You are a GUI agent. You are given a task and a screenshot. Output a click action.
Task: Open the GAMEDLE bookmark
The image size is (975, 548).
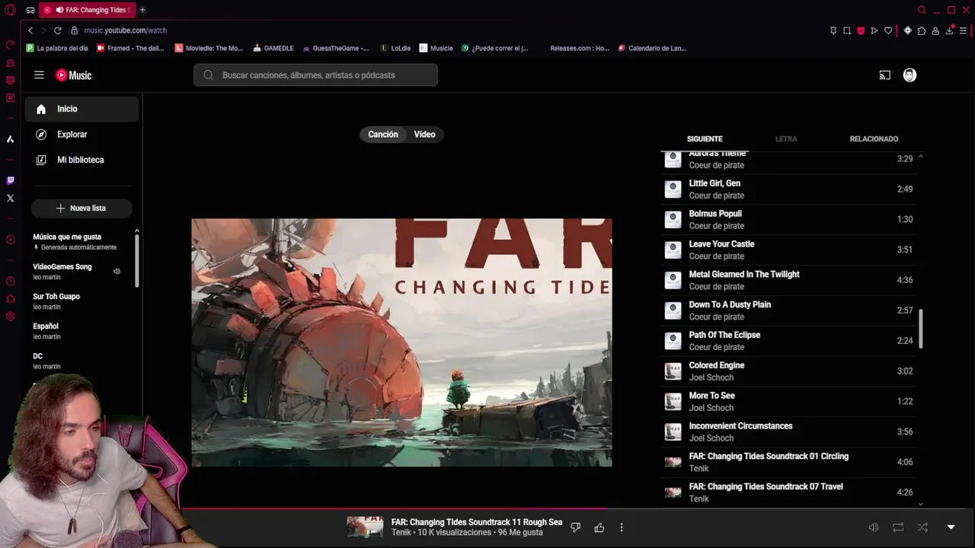click(273, 48)
